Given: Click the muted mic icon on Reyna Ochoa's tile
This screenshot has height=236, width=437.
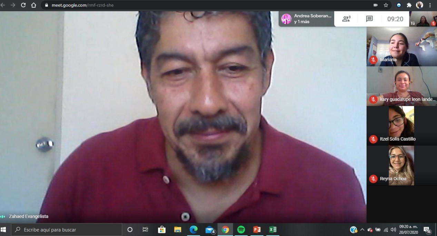Looking at the screenshot, I should pos(373,179).
